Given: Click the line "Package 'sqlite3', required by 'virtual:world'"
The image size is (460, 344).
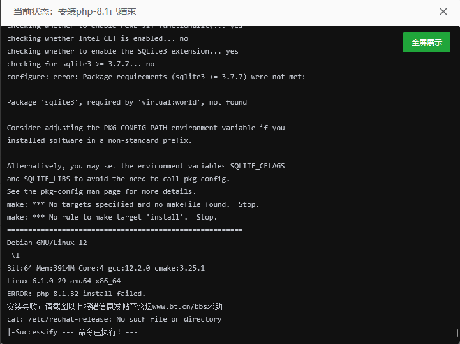Looking at the screenshot, I should 127,103.
